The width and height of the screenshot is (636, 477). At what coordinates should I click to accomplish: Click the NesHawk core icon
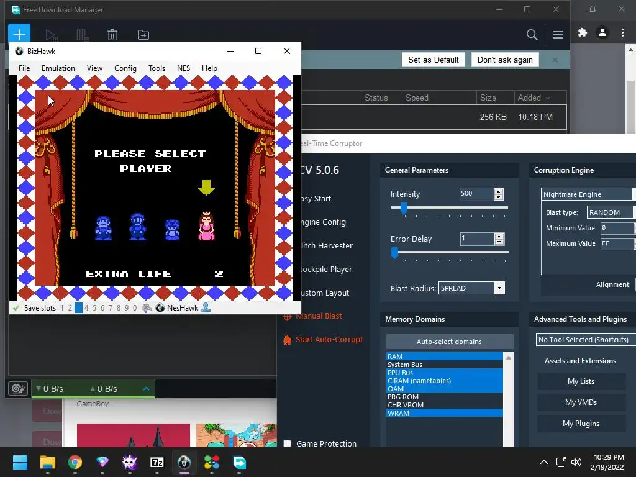coord(160,308)
